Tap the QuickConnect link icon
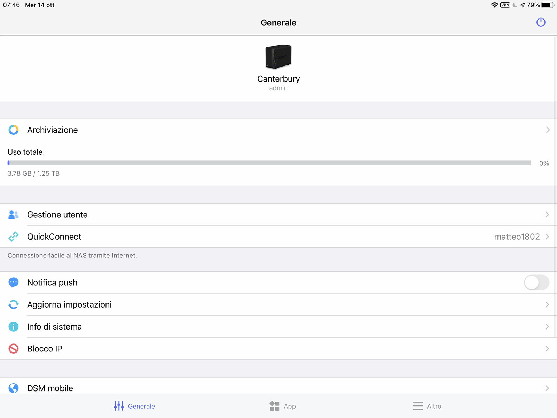The width and height of the screenshot is (557, 418). [x=14, y=237]
